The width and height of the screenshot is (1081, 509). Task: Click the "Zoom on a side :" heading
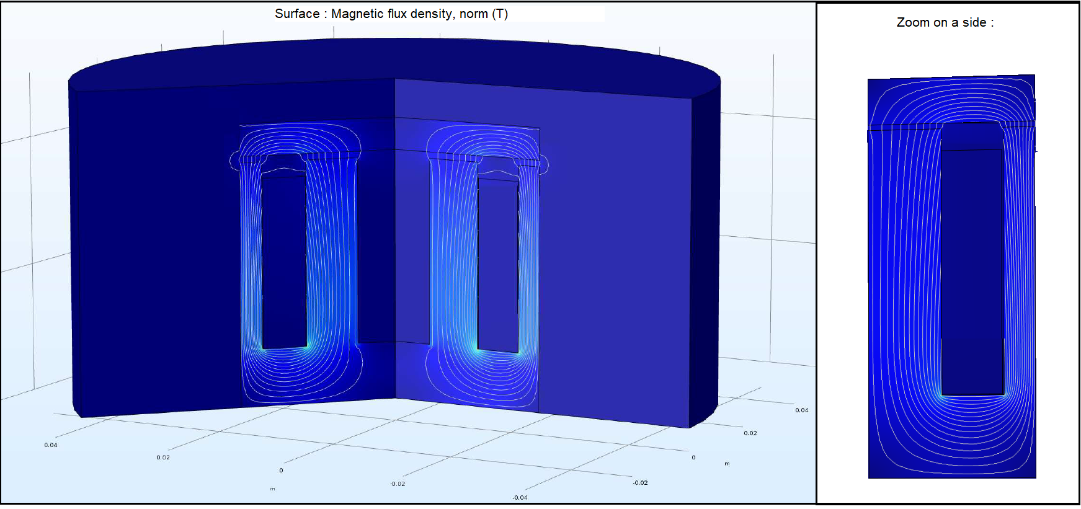click(x=945, y=23)
